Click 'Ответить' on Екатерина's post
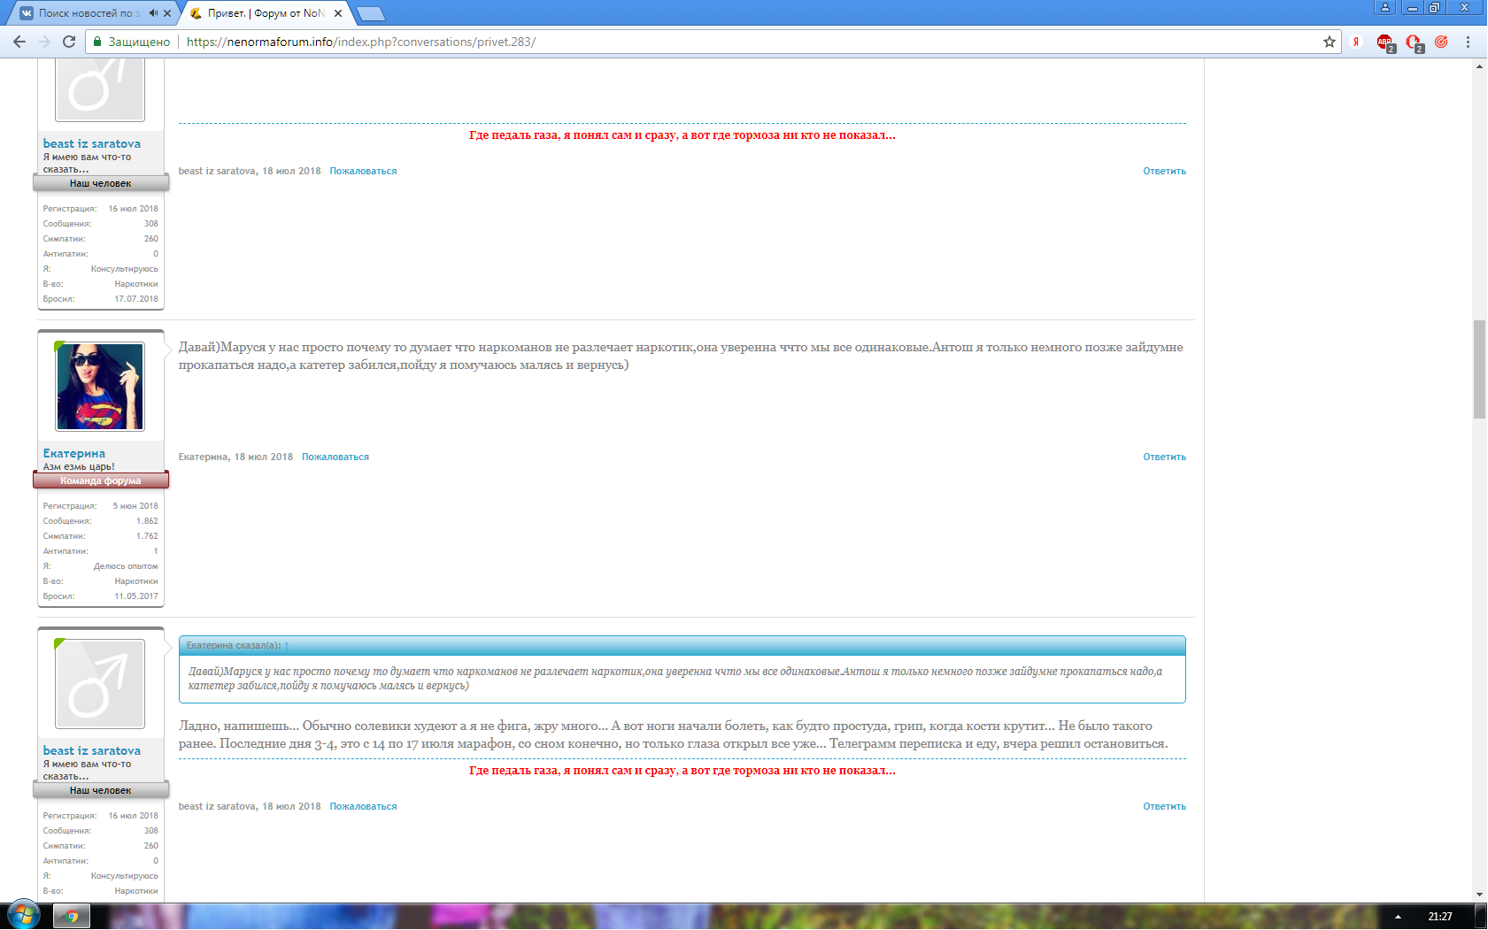This screenshot has width=1488, height=930. (1164, 457)
